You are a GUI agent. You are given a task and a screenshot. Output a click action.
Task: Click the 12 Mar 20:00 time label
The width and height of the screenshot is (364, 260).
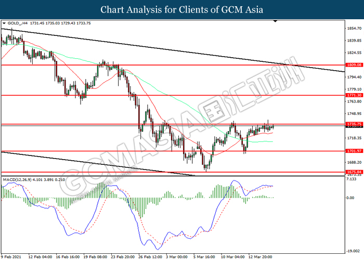[x=261, y=257]
